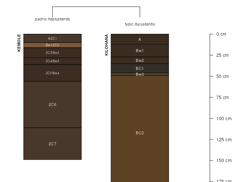The image size is (236, 182).
Task: Select the 2C6 horizon block
Action: tap(52, 104)
